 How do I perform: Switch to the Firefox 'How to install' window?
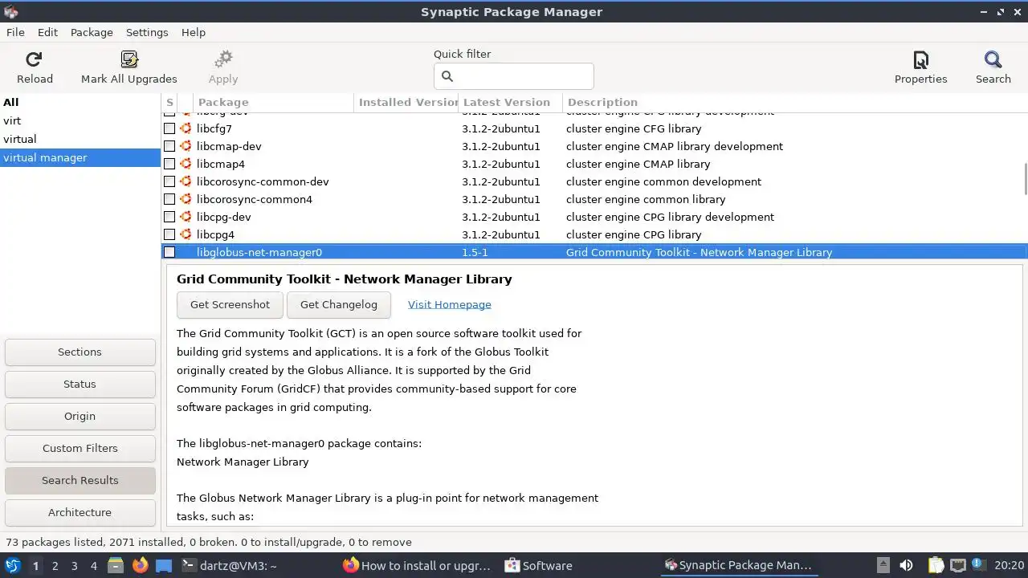click(417, 565)
